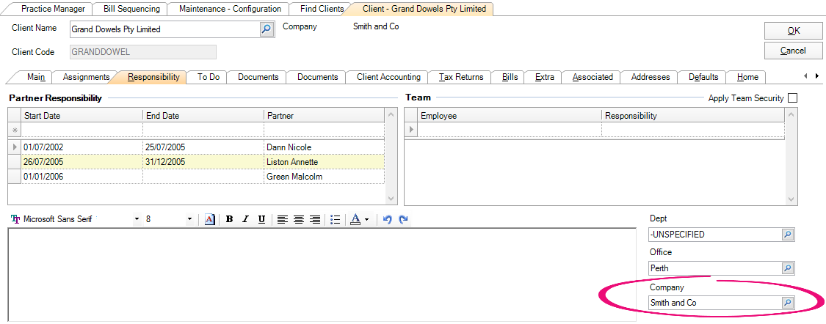826x324 pixels.
Task: Open the Bill Sequencing tab
Action: click(131, 9)
